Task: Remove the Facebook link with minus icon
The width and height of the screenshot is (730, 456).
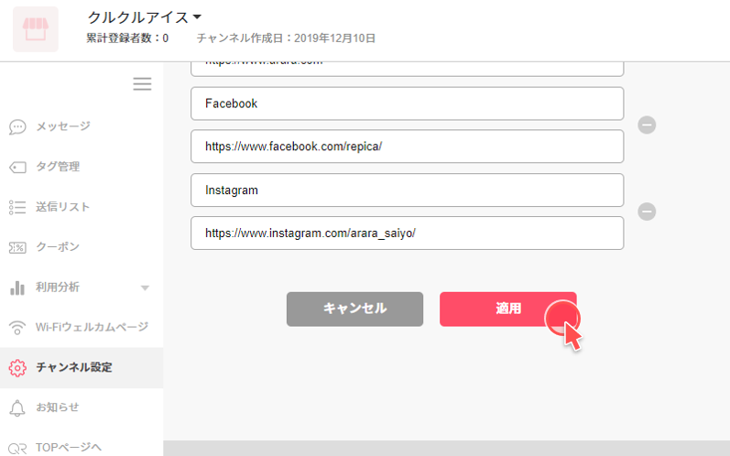Action: [647, 125]
